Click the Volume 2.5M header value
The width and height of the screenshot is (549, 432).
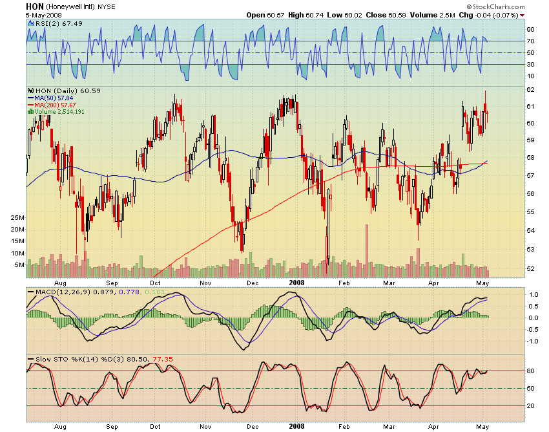coord(432,15)
